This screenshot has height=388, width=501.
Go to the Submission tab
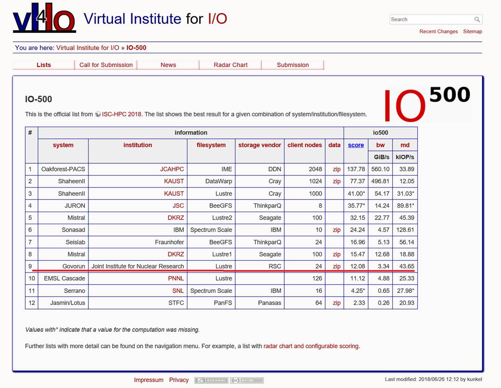pos(293,65)
